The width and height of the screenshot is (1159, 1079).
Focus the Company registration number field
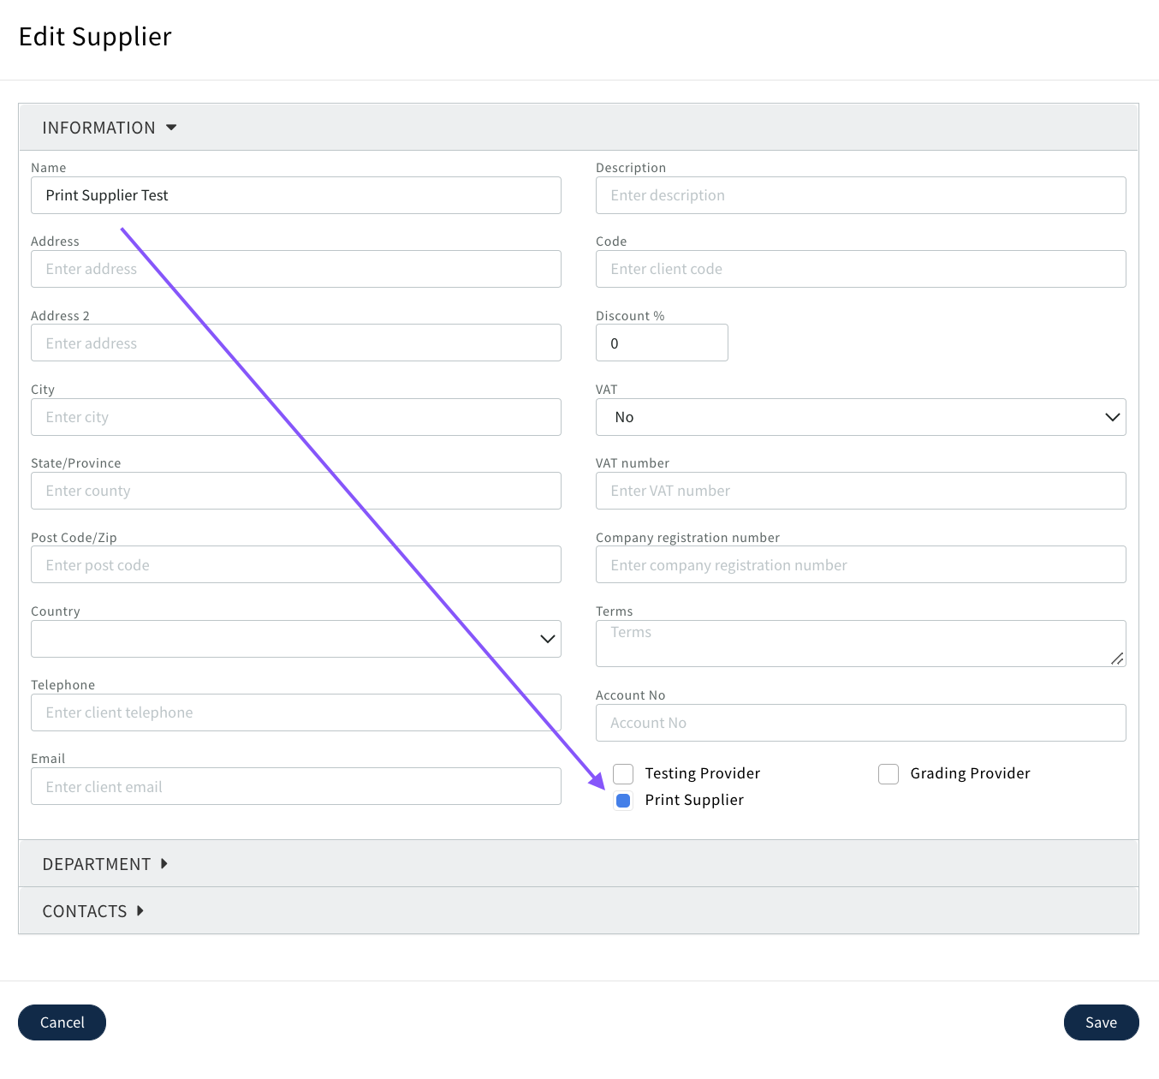(860, 565)
